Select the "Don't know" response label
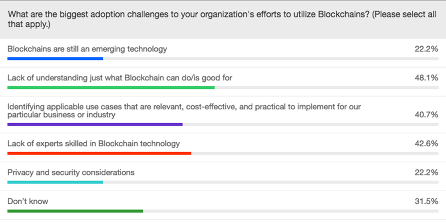446x223 pixels. (x=28, y=201)
